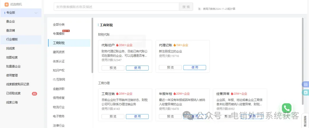The width and height of the screenshot is (309, 128).
Task: Open 线索额度购买记录 in the sidebar
Action: pos(21,84)
